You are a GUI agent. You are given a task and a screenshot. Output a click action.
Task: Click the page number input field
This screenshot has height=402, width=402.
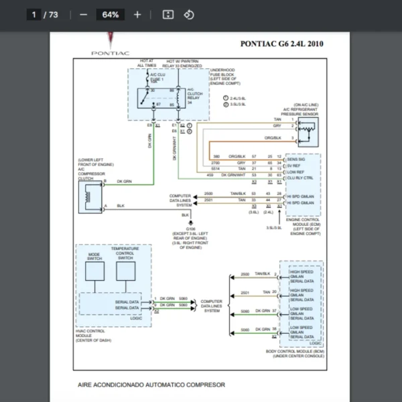[33, 15]
